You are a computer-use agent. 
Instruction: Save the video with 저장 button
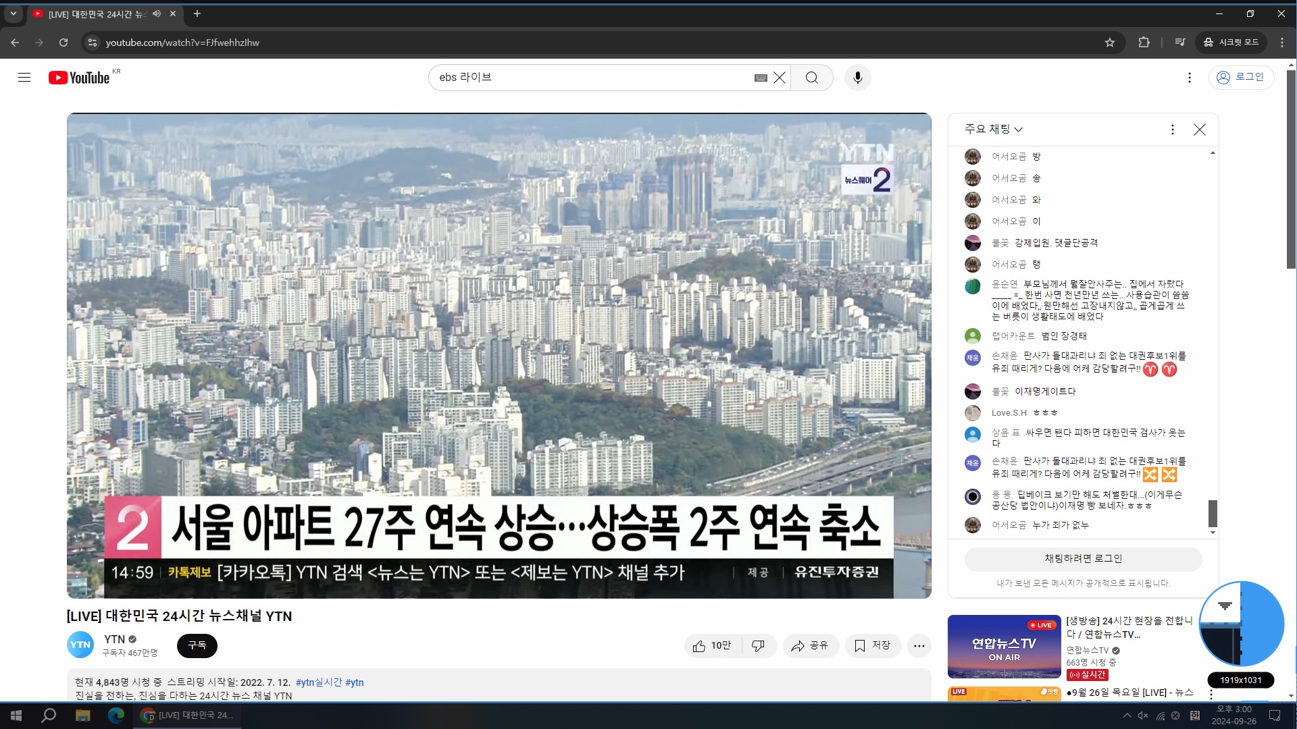tap(873, 646)
